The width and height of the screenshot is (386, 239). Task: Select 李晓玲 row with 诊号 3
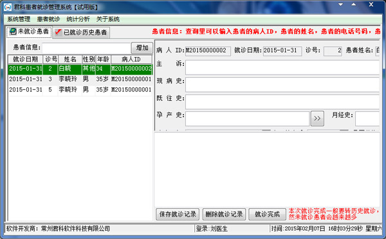tap(80, 79)
